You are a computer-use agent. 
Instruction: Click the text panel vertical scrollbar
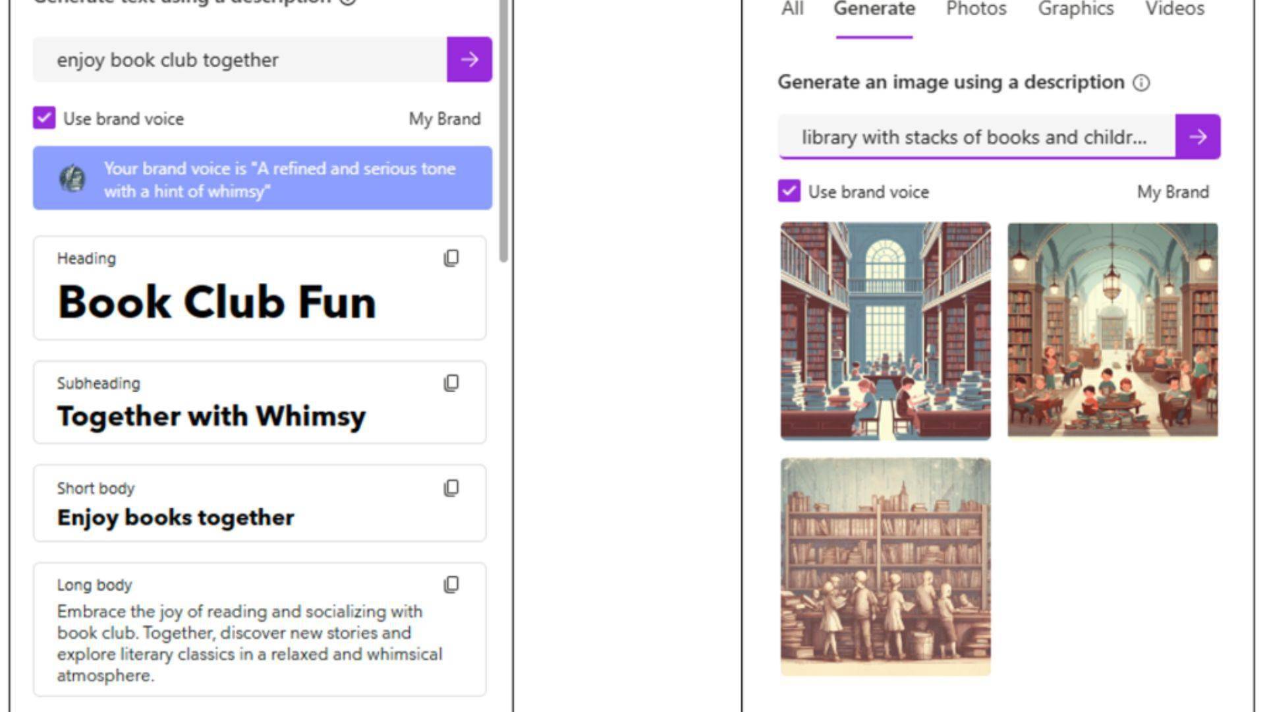pyautogui.click(x=503, y=132)
